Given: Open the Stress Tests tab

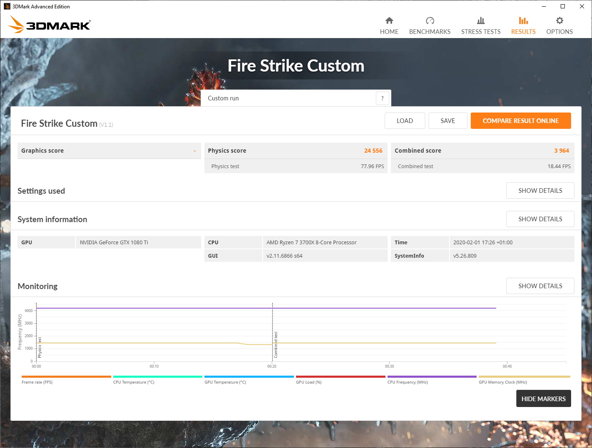Looking at the screenshot, I should point(481,26).
